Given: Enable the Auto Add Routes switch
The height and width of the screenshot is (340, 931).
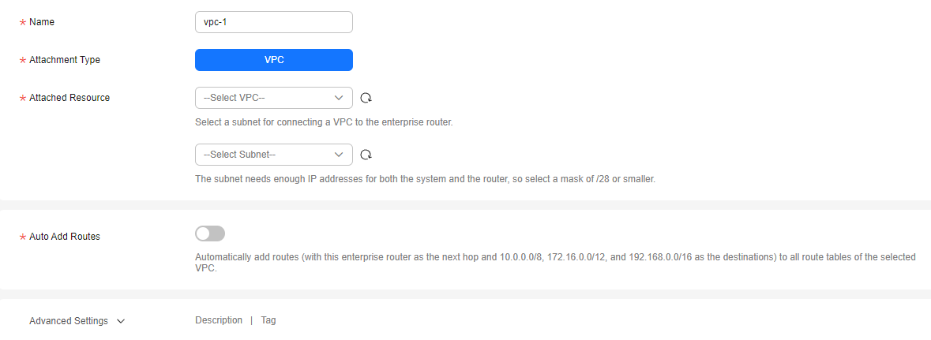Looking at the screenshot, I should click(x=210, y=234).
